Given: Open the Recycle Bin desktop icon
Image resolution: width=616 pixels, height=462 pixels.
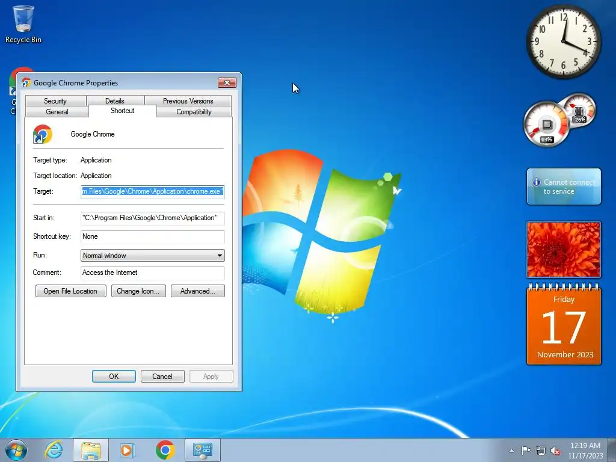Looking at the screenshot, I should [23, 24].
